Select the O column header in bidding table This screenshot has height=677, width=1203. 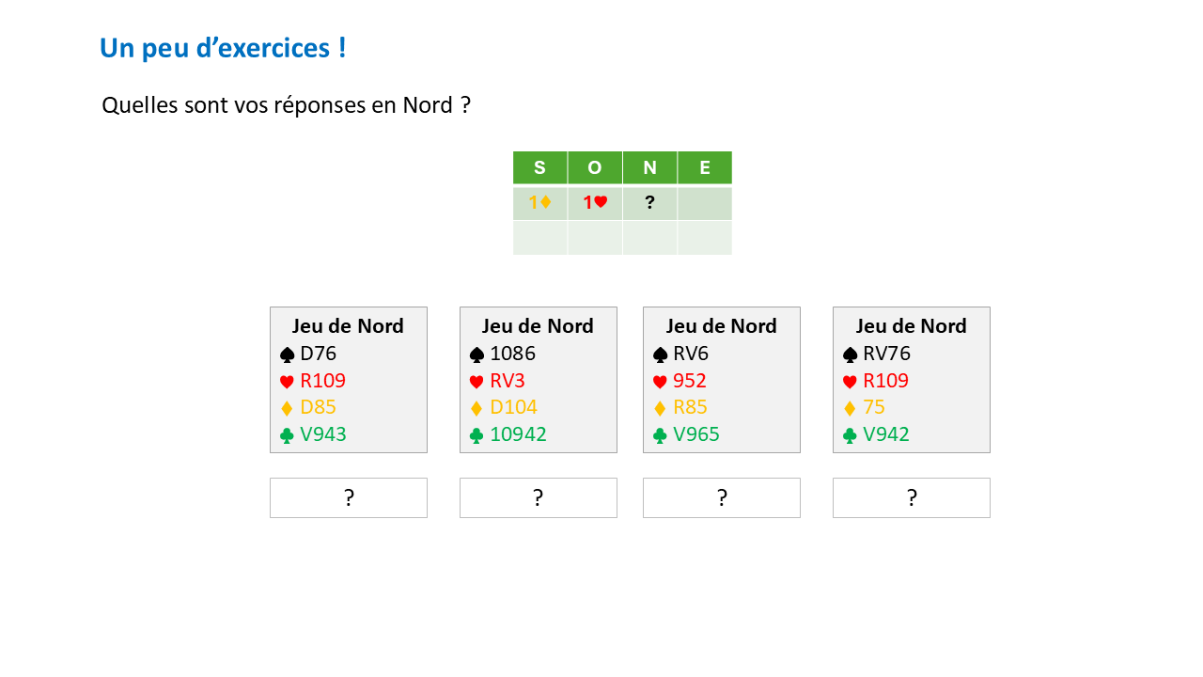(594, 168)
